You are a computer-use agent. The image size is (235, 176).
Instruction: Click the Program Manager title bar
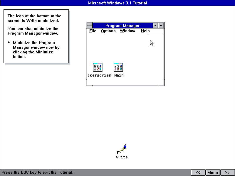coord(122,26)
